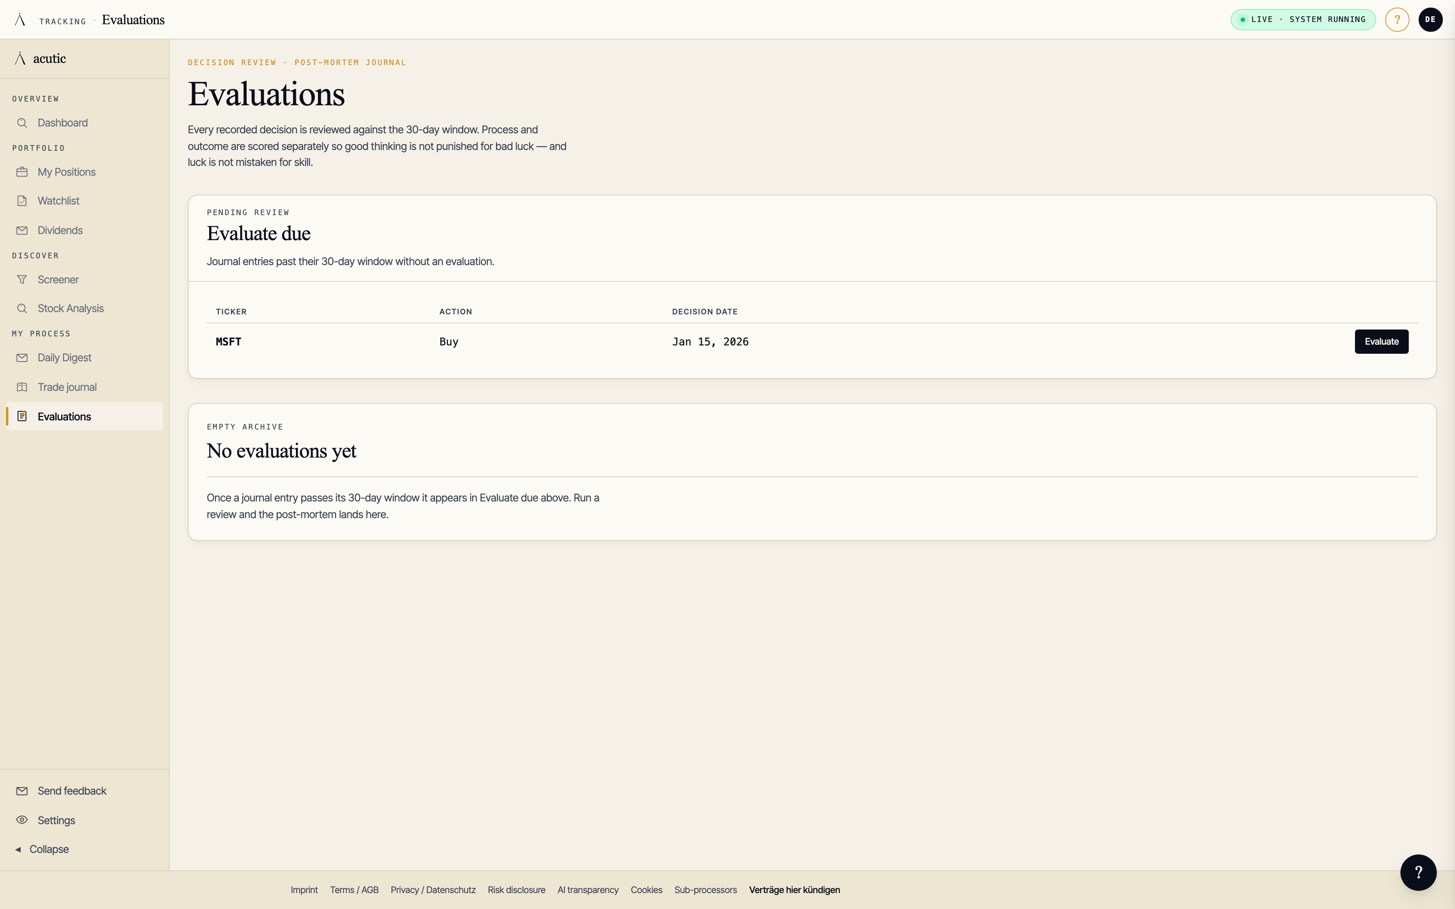Click the Dividends envelope icon
The image size is (1455, 909).
tap(22, 230)
